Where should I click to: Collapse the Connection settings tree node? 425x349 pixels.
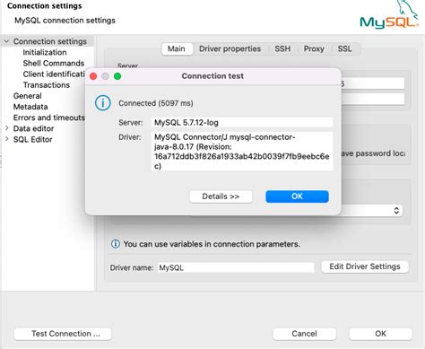(x=6, y=41)
